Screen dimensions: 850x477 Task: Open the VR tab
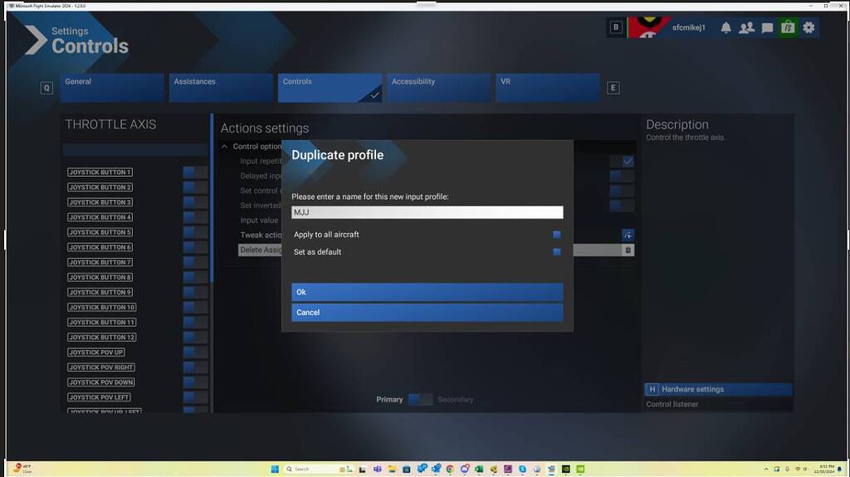click(548, 88)
